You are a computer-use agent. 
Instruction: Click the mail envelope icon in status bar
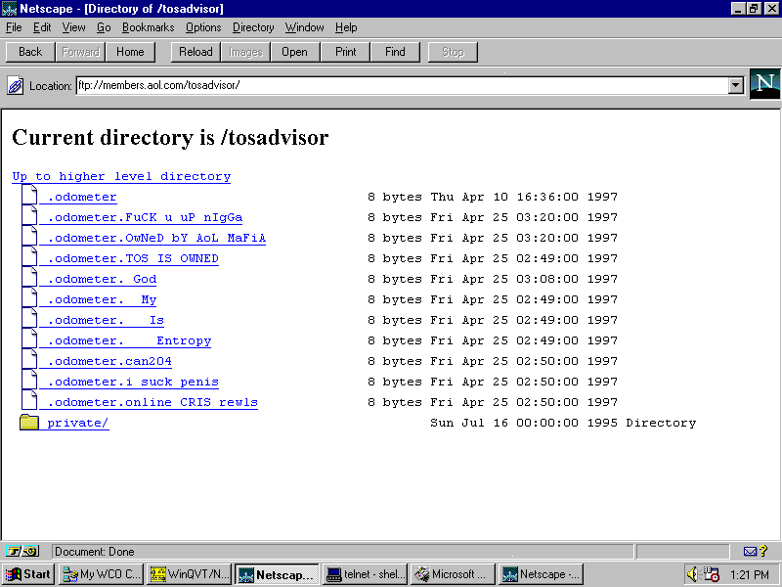(750, 552)
